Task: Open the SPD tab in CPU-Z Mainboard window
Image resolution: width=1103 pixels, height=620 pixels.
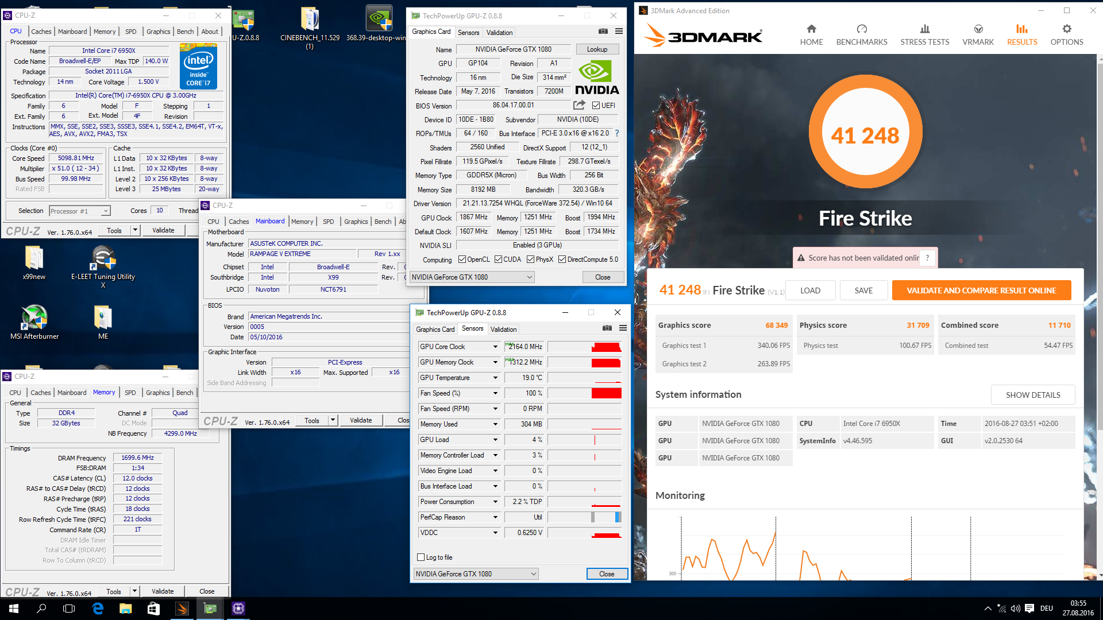Action: tap(328, 222)
